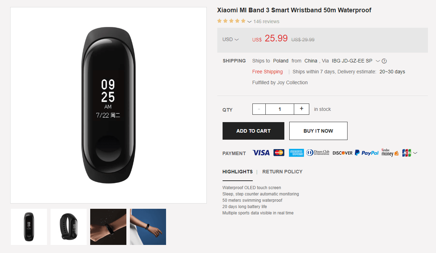The width and height of the screenshot is (436, 253).
Task: Click the Diners Club International icon
Action: 318,153
